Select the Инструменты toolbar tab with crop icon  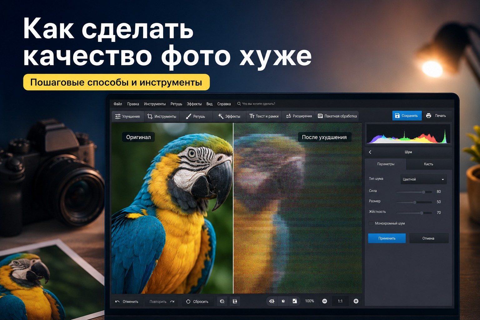point(162,116)
